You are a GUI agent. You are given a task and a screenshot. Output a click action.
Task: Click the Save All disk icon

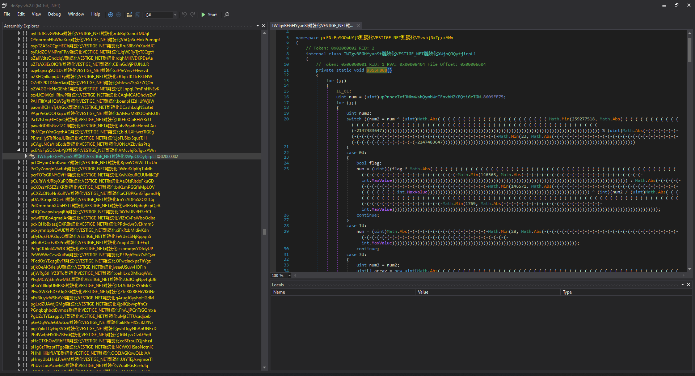tap(138, 15)
